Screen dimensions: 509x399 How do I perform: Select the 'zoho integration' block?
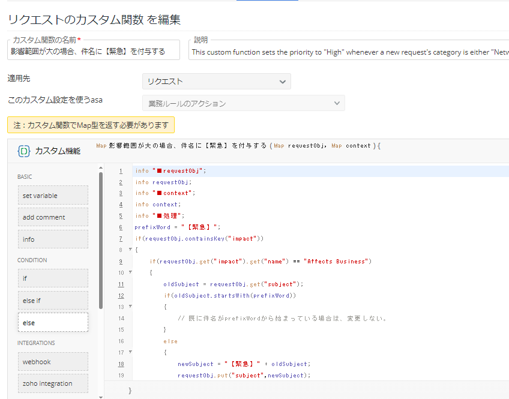53,383
